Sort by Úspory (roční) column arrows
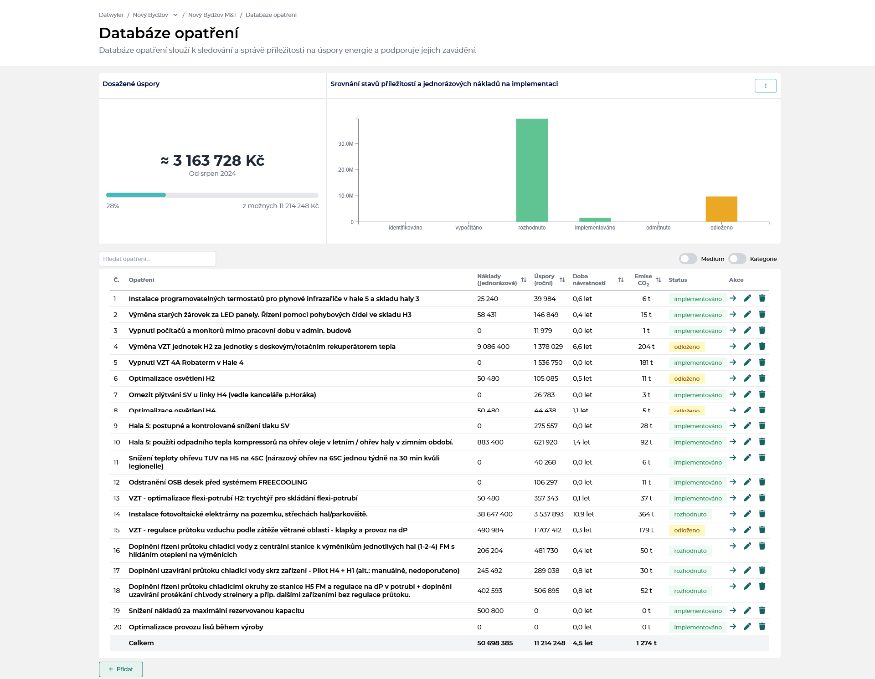The width and height of the screenshot is (875, 679). click(562, 280)
